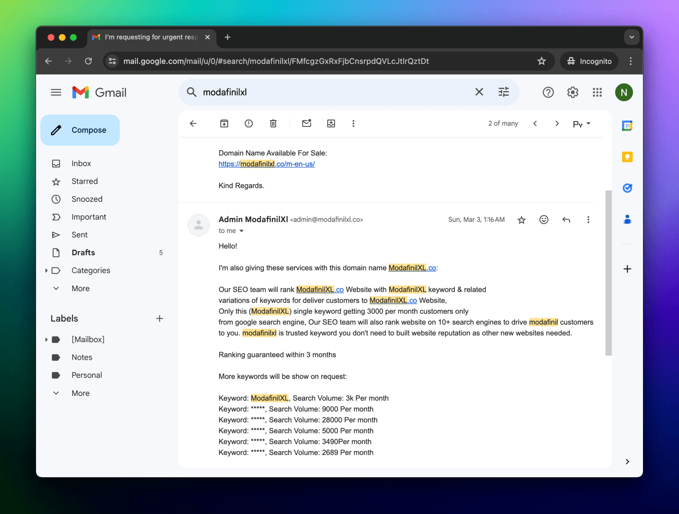Image resolution: width=679 pixels, height=514 pixels.
Task: Bookmark this page star icon
Action: tap(541, 61)
